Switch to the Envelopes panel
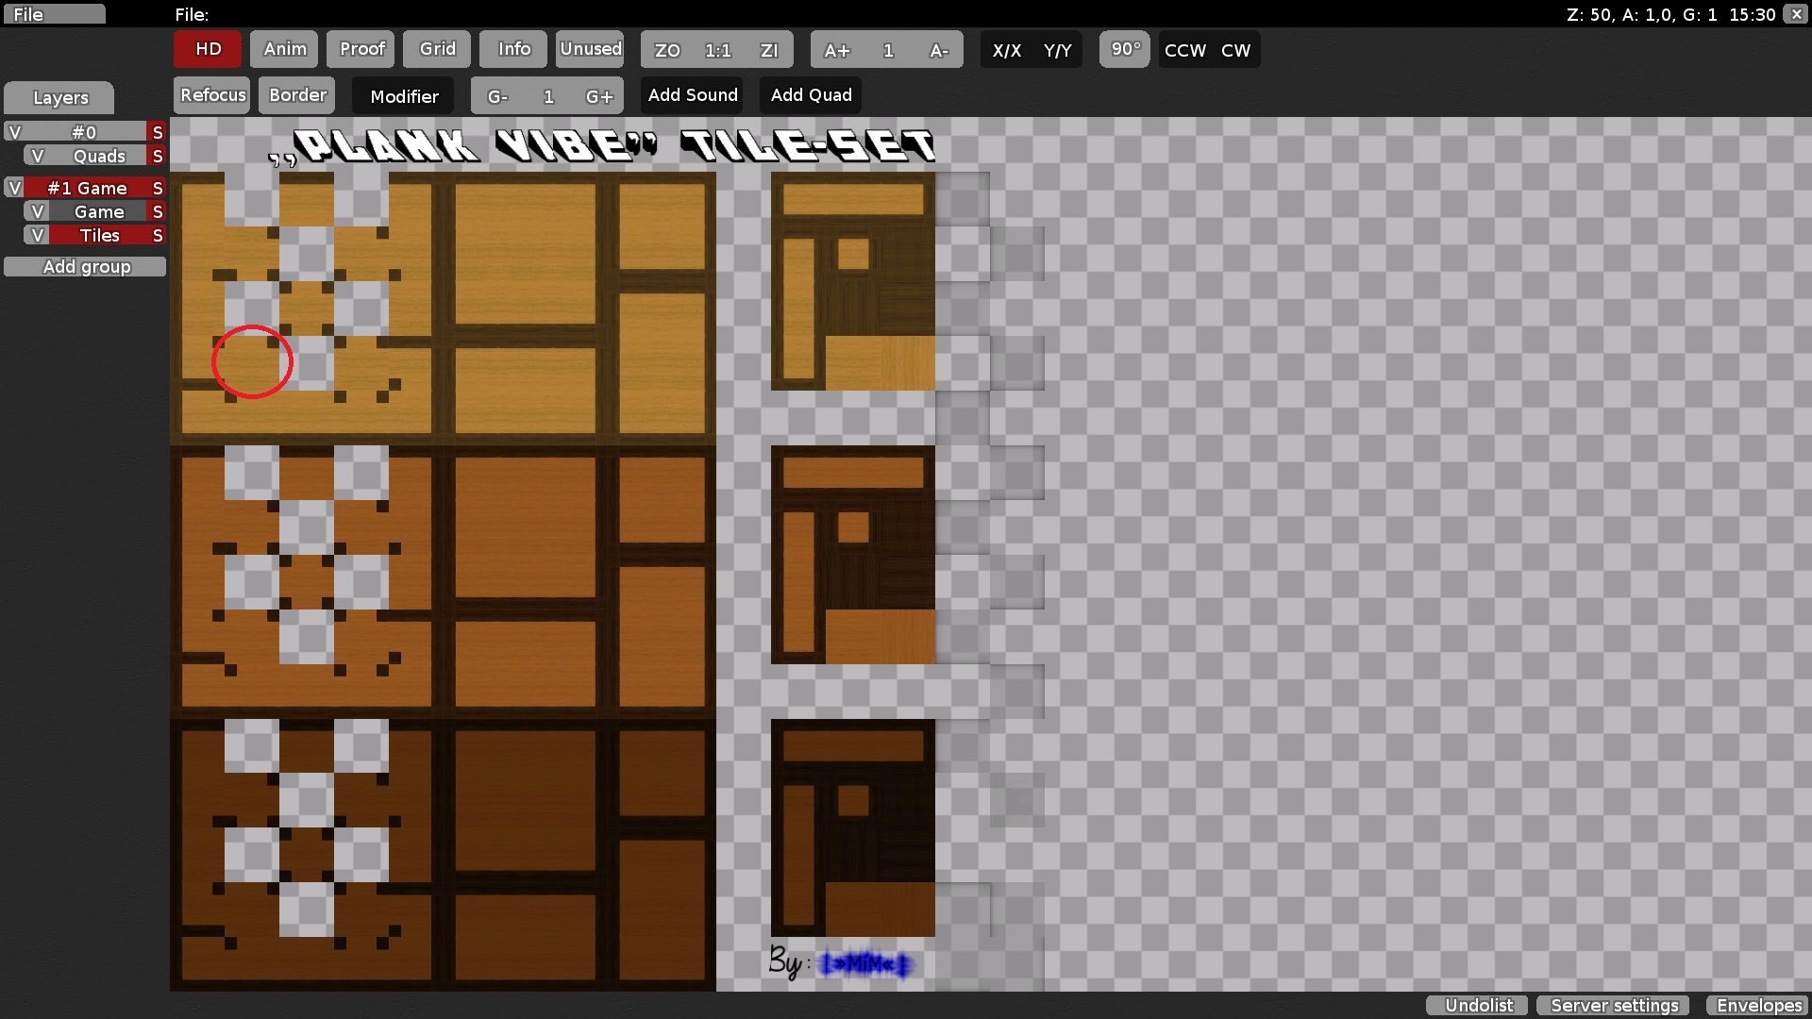 click(1757, 1005)
